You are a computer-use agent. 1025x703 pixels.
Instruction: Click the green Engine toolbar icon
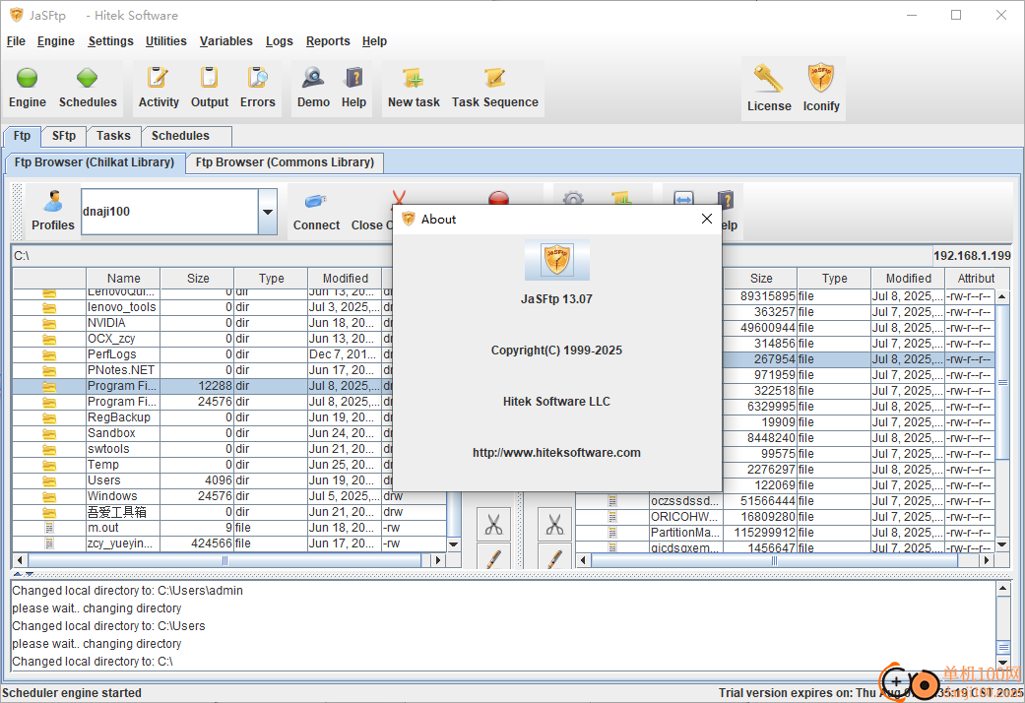point(27,79)
